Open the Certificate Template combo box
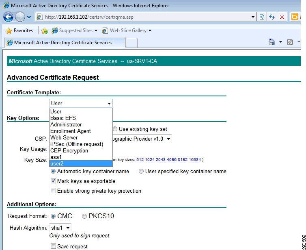The width and height of the screenshot is (306, 250). (81, 103)
